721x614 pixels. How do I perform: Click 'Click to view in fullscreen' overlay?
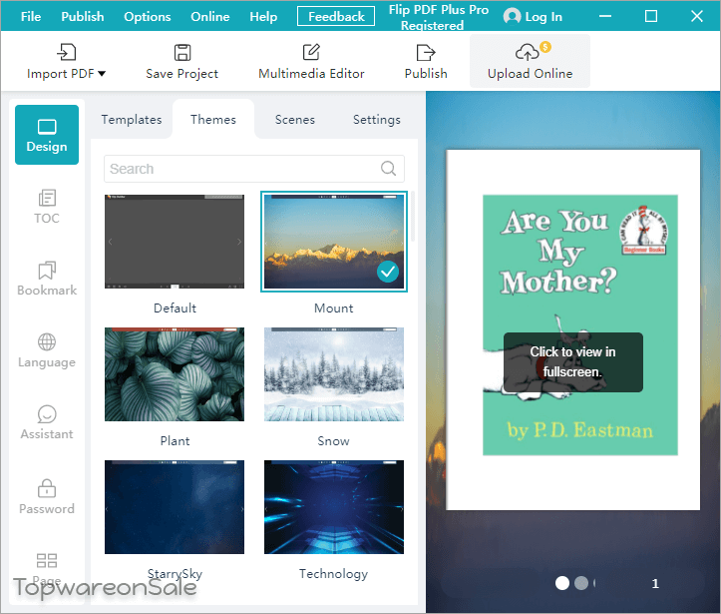pyautogui.click(x=573, y=362)
